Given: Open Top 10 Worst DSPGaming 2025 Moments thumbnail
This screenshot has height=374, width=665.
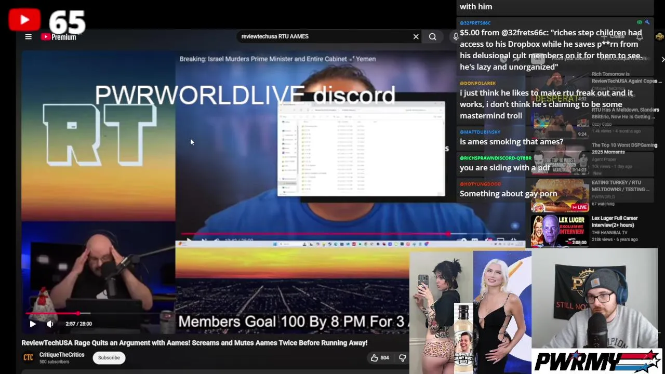Looking at the screenshot, I should 560,160.
